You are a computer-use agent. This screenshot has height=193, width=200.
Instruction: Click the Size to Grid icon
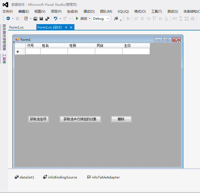coord(193,19)
